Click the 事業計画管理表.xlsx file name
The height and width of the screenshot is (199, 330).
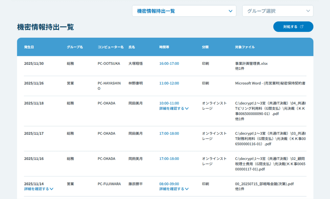(252, 63)
